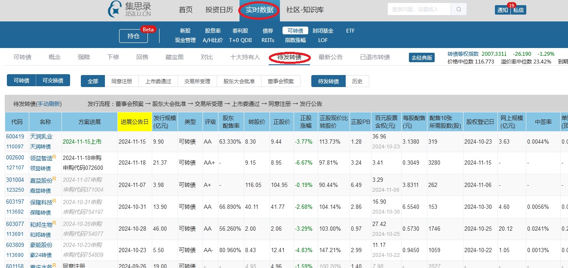Viewport: 568px width, 268px height.
Task: Go to the 封闭基金 section
Action: point(323,31)
